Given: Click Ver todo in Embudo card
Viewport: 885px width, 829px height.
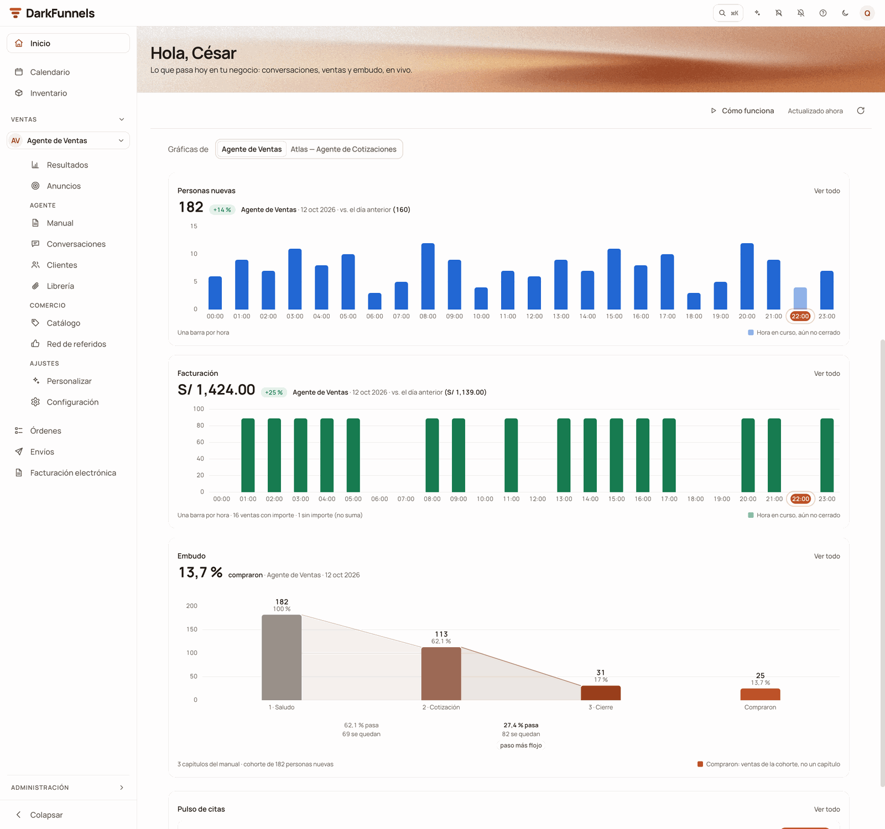Looking at the screenshot, I should [x=827, y=556].
